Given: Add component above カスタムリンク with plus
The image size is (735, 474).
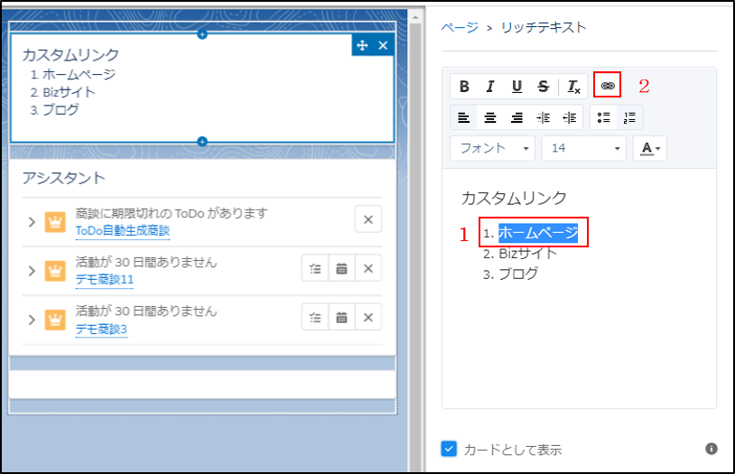Looking at the screenshot, I should (202, 34).
